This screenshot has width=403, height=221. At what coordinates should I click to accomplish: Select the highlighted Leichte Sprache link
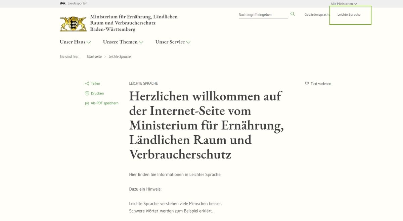click(x=349, y=14)
